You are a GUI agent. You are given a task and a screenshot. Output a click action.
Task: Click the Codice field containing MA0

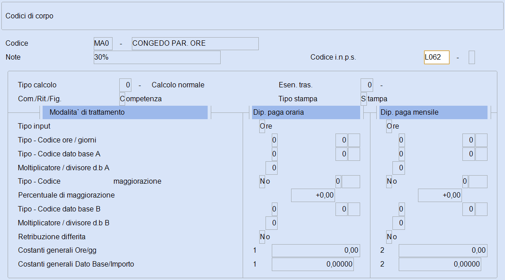tap(103, 43)
